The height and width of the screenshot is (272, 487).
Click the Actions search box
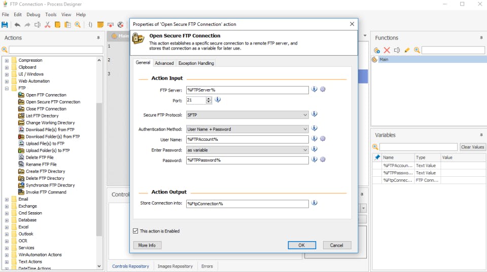tap(56, 50)
